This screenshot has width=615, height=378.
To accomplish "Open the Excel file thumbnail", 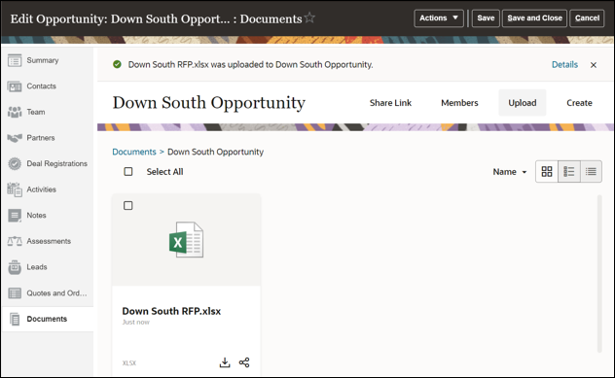I will tap(186, 240).
